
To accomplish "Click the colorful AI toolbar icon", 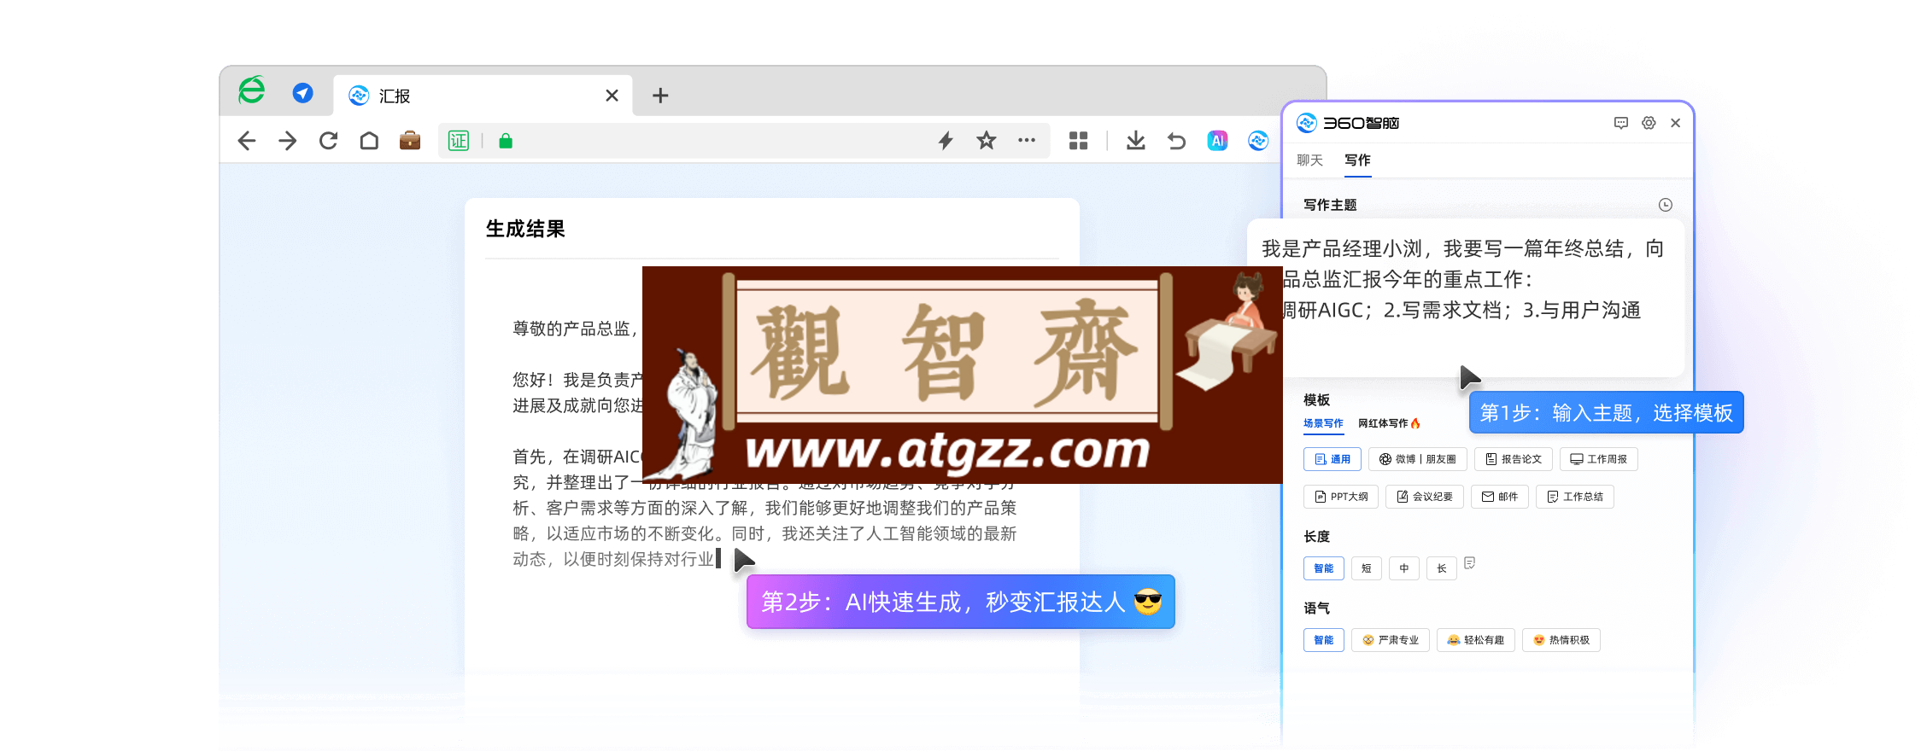I will pyautogui.click(x=1217, y=141).
